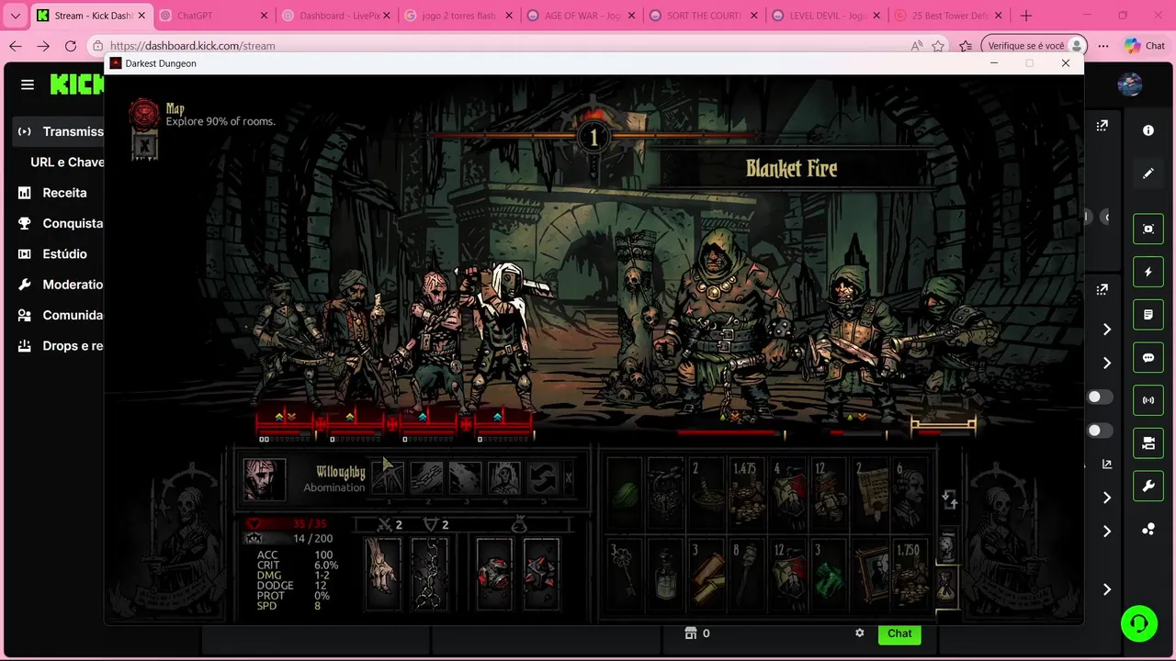This screenshot has width=1176, height=661.
Task: Click the pass turn X beside the skills
Action: (x=569, y=478)
